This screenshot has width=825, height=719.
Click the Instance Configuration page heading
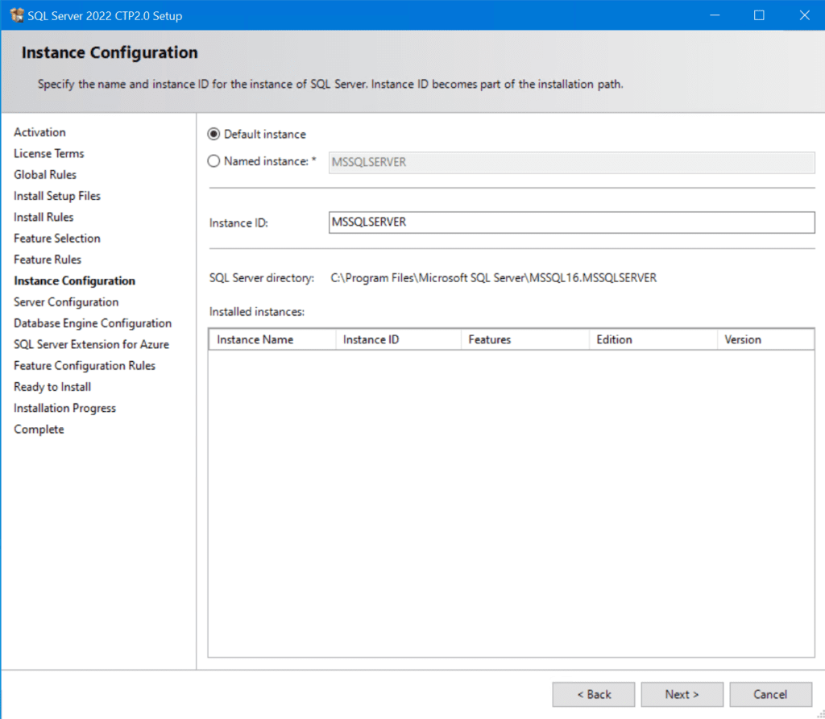pyautogui.click(x=110, y=52)
